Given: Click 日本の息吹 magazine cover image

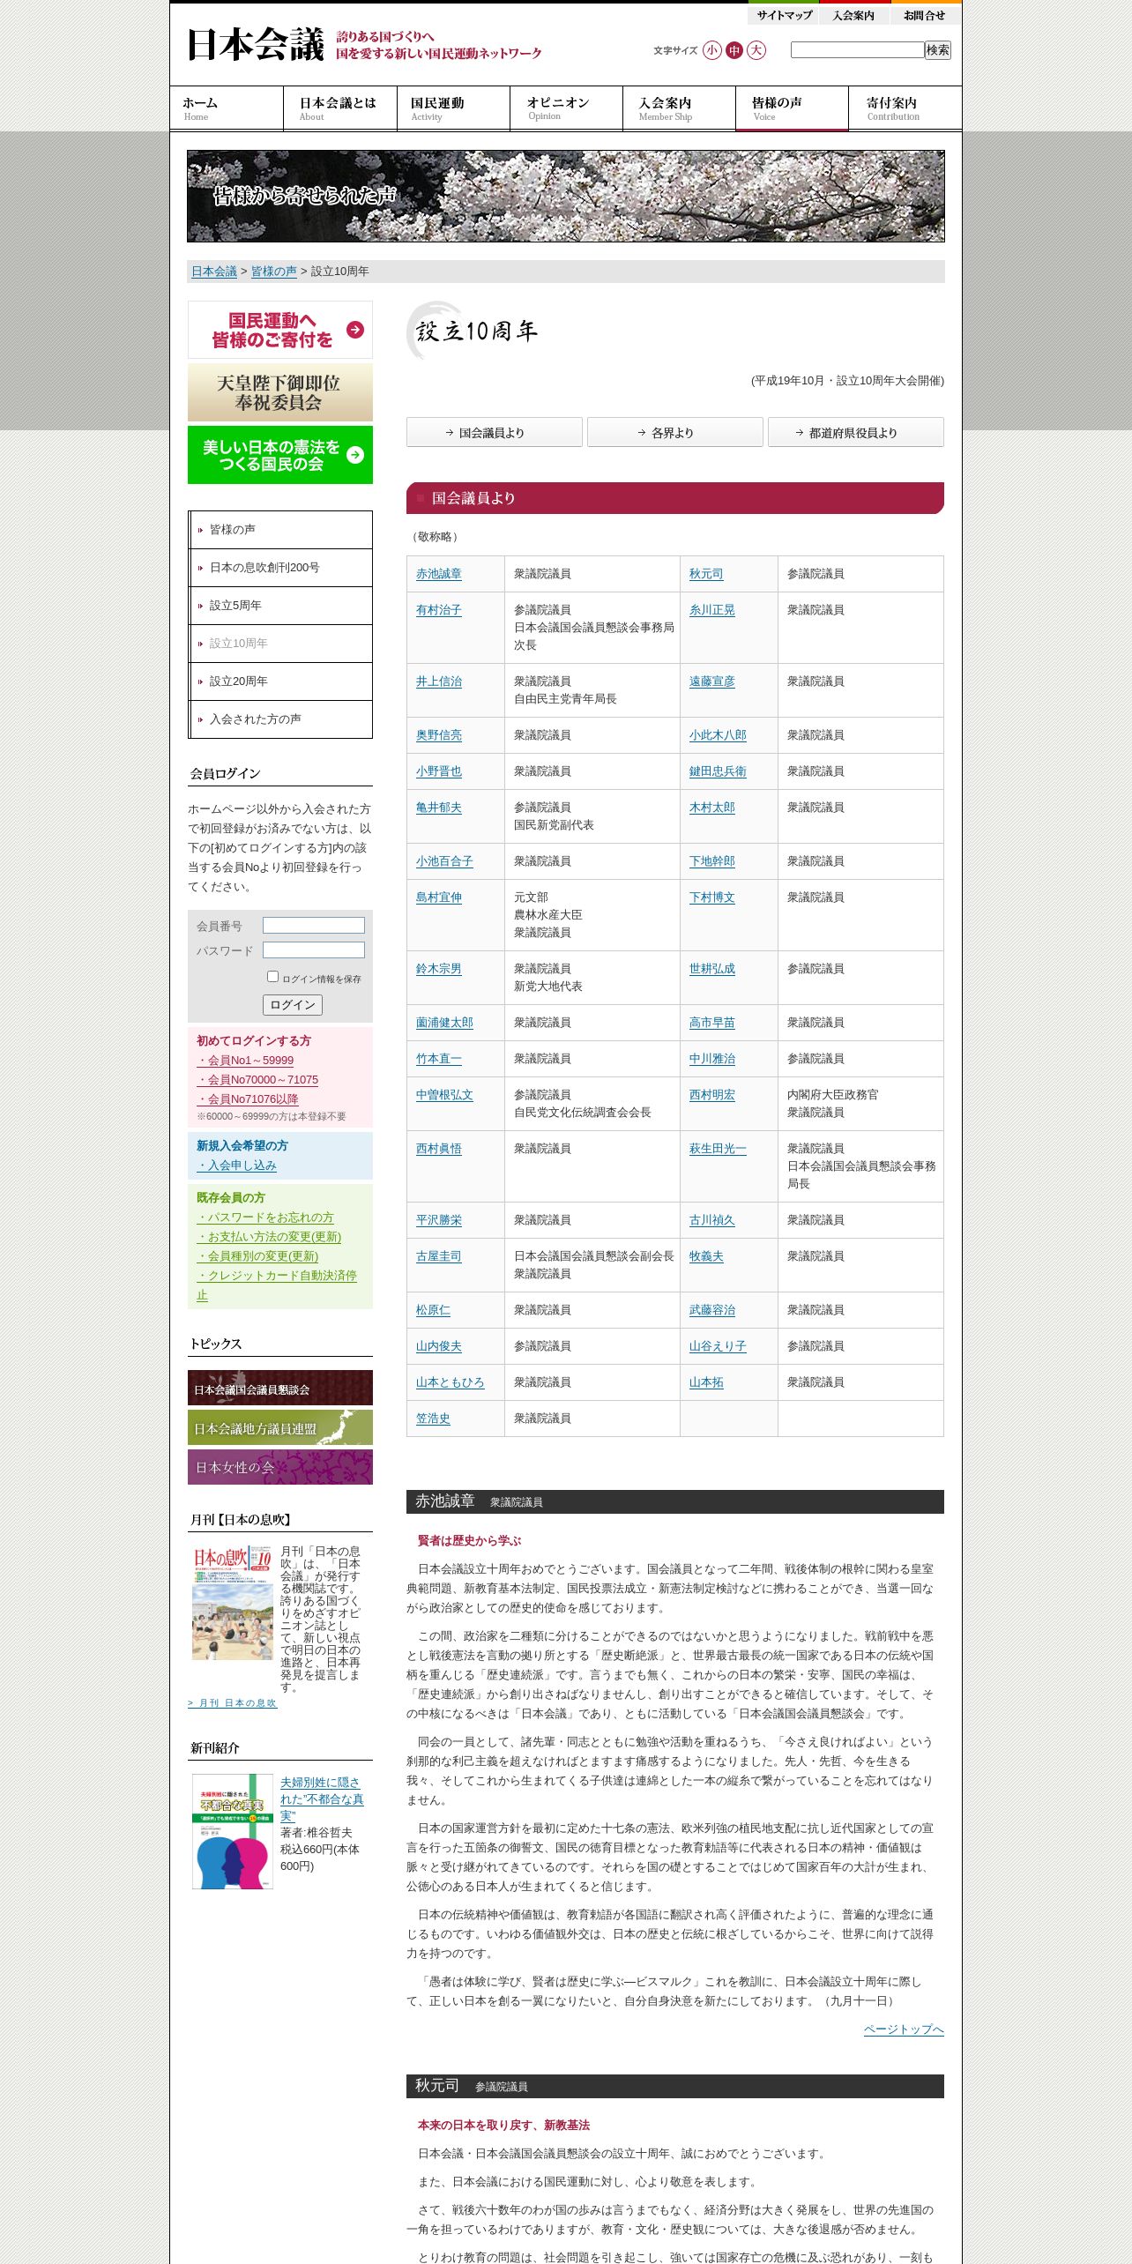Looking at the screenshot, I should tap(233, 1602).
